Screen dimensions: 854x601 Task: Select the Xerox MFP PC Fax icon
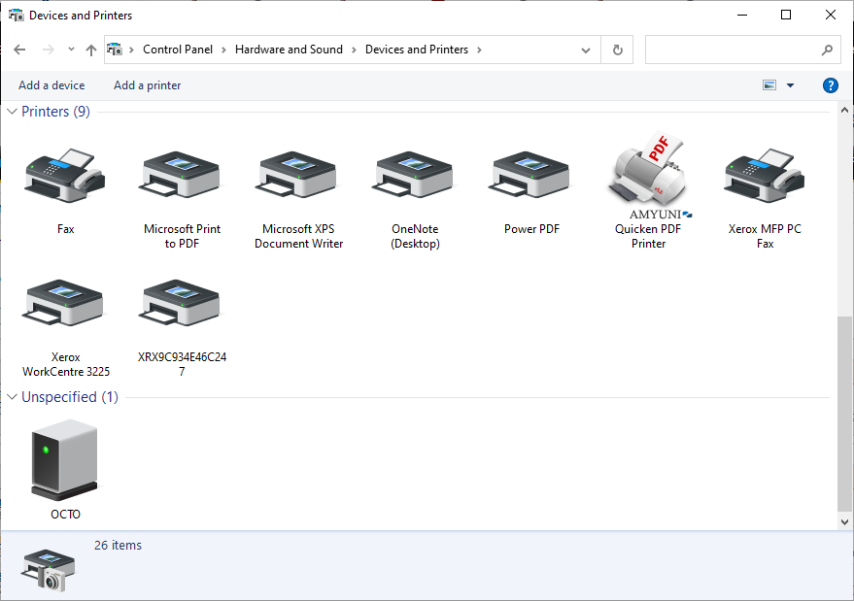765,176
